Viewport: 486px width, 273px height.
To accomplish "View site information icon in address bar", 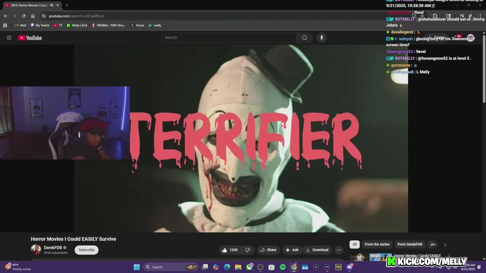I will (x=44, y=16).
